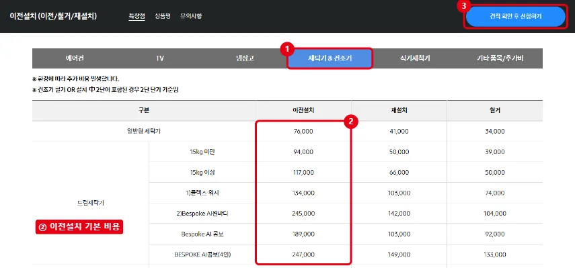The image size is (575, 268).
Task: Select the 드럼세탁기 category cell
Action: [x=91, y=204]
